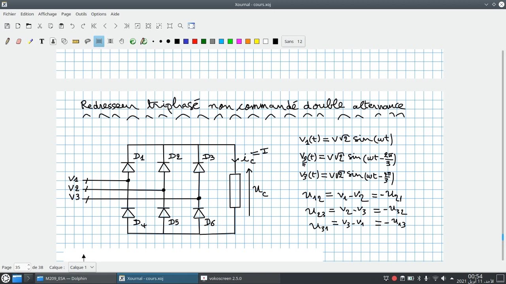Switch to M209_ESA Dolphin in taskbar
Viewport: 506px width, 284px height.
tap(75, 278)
